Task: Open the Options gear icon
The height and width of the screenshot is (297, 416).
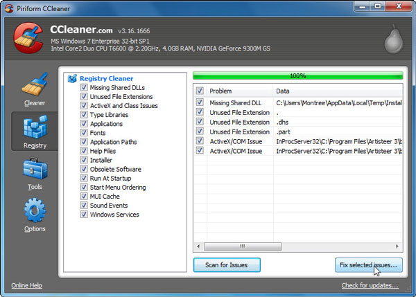Action: (x=35, y=210)
